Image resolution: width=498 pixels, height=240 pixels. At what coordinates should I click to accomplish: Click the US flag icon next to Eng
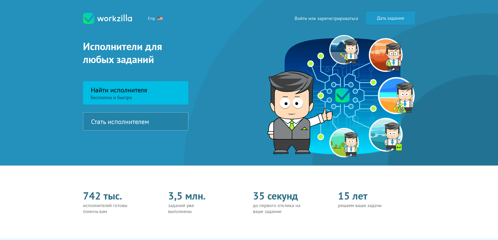160,18
